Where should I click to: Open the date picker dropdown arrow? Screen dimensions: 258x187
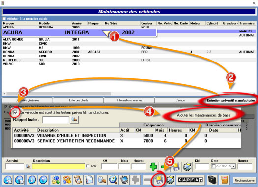pyautogui.click(x=233, y=166)
